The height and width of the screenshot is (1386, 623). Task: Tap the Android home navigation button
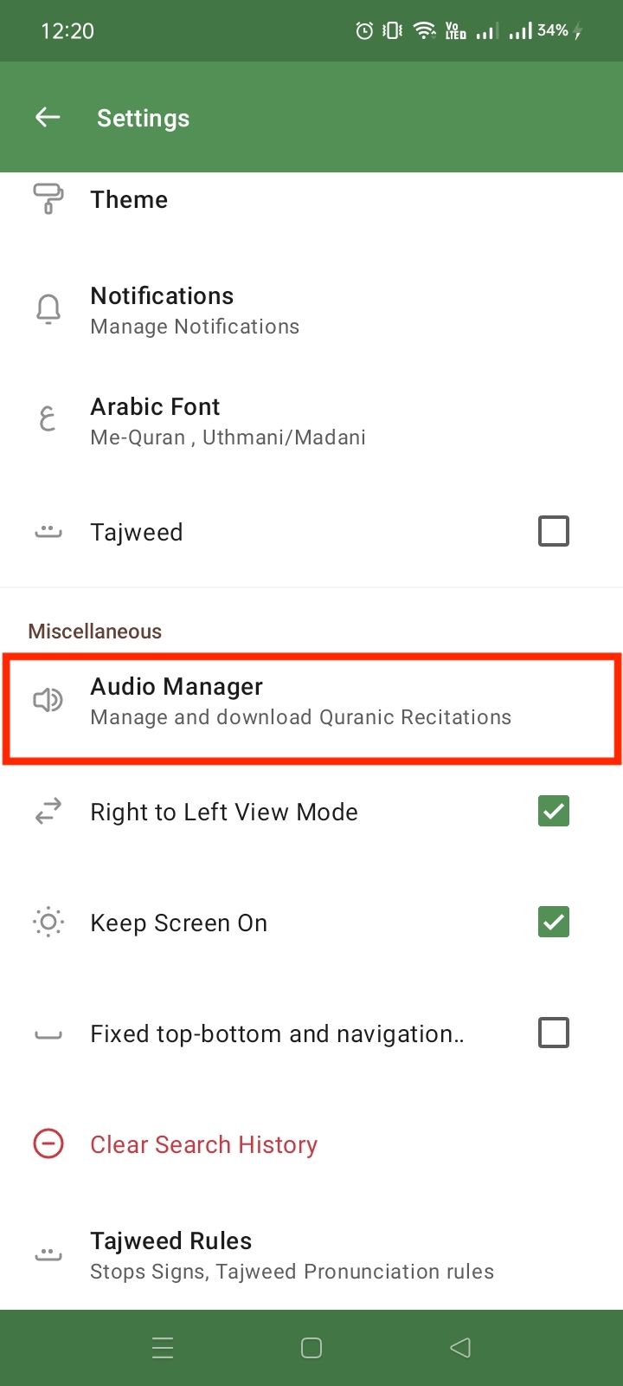coord(311,1348)
